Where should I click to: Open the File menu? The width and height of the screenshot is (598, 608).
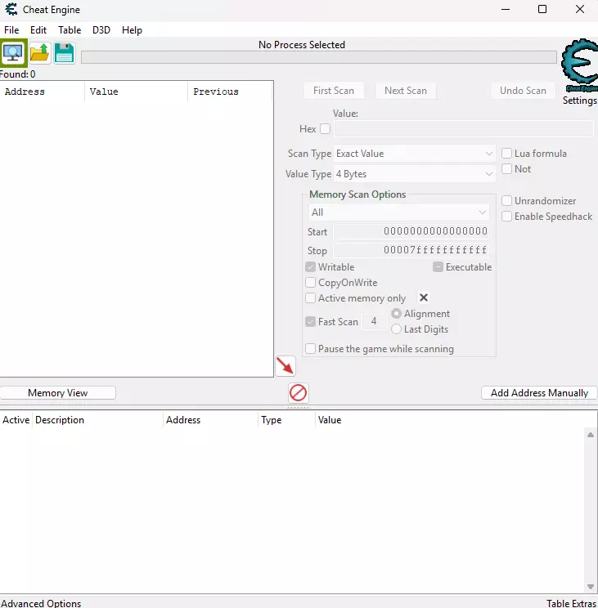click(11, 30)
